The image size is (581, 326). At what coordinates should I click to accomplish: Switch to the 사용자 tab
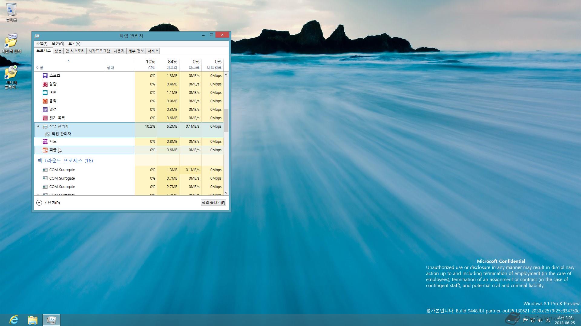tap(119, 51)
